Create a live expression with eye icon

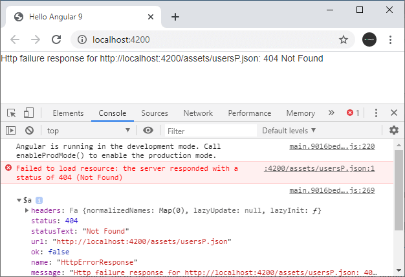click(148, 130)
